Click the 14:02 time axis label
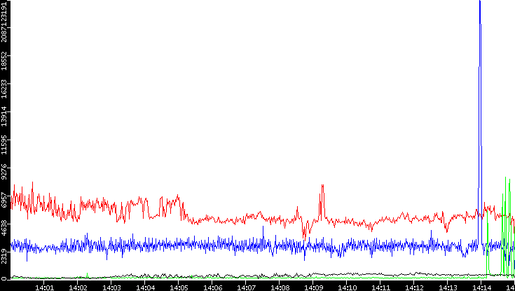This screenshot has width=515, height=291. (x=78, y=287)
